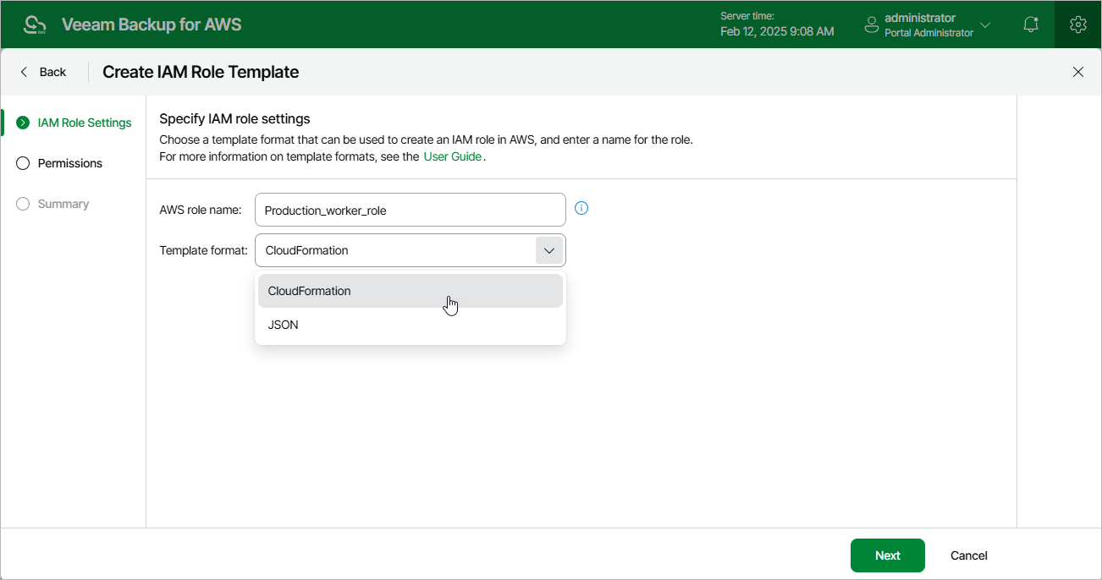
Task: Click the 'Create IAM Role Template' title
Action: [201, 72]
